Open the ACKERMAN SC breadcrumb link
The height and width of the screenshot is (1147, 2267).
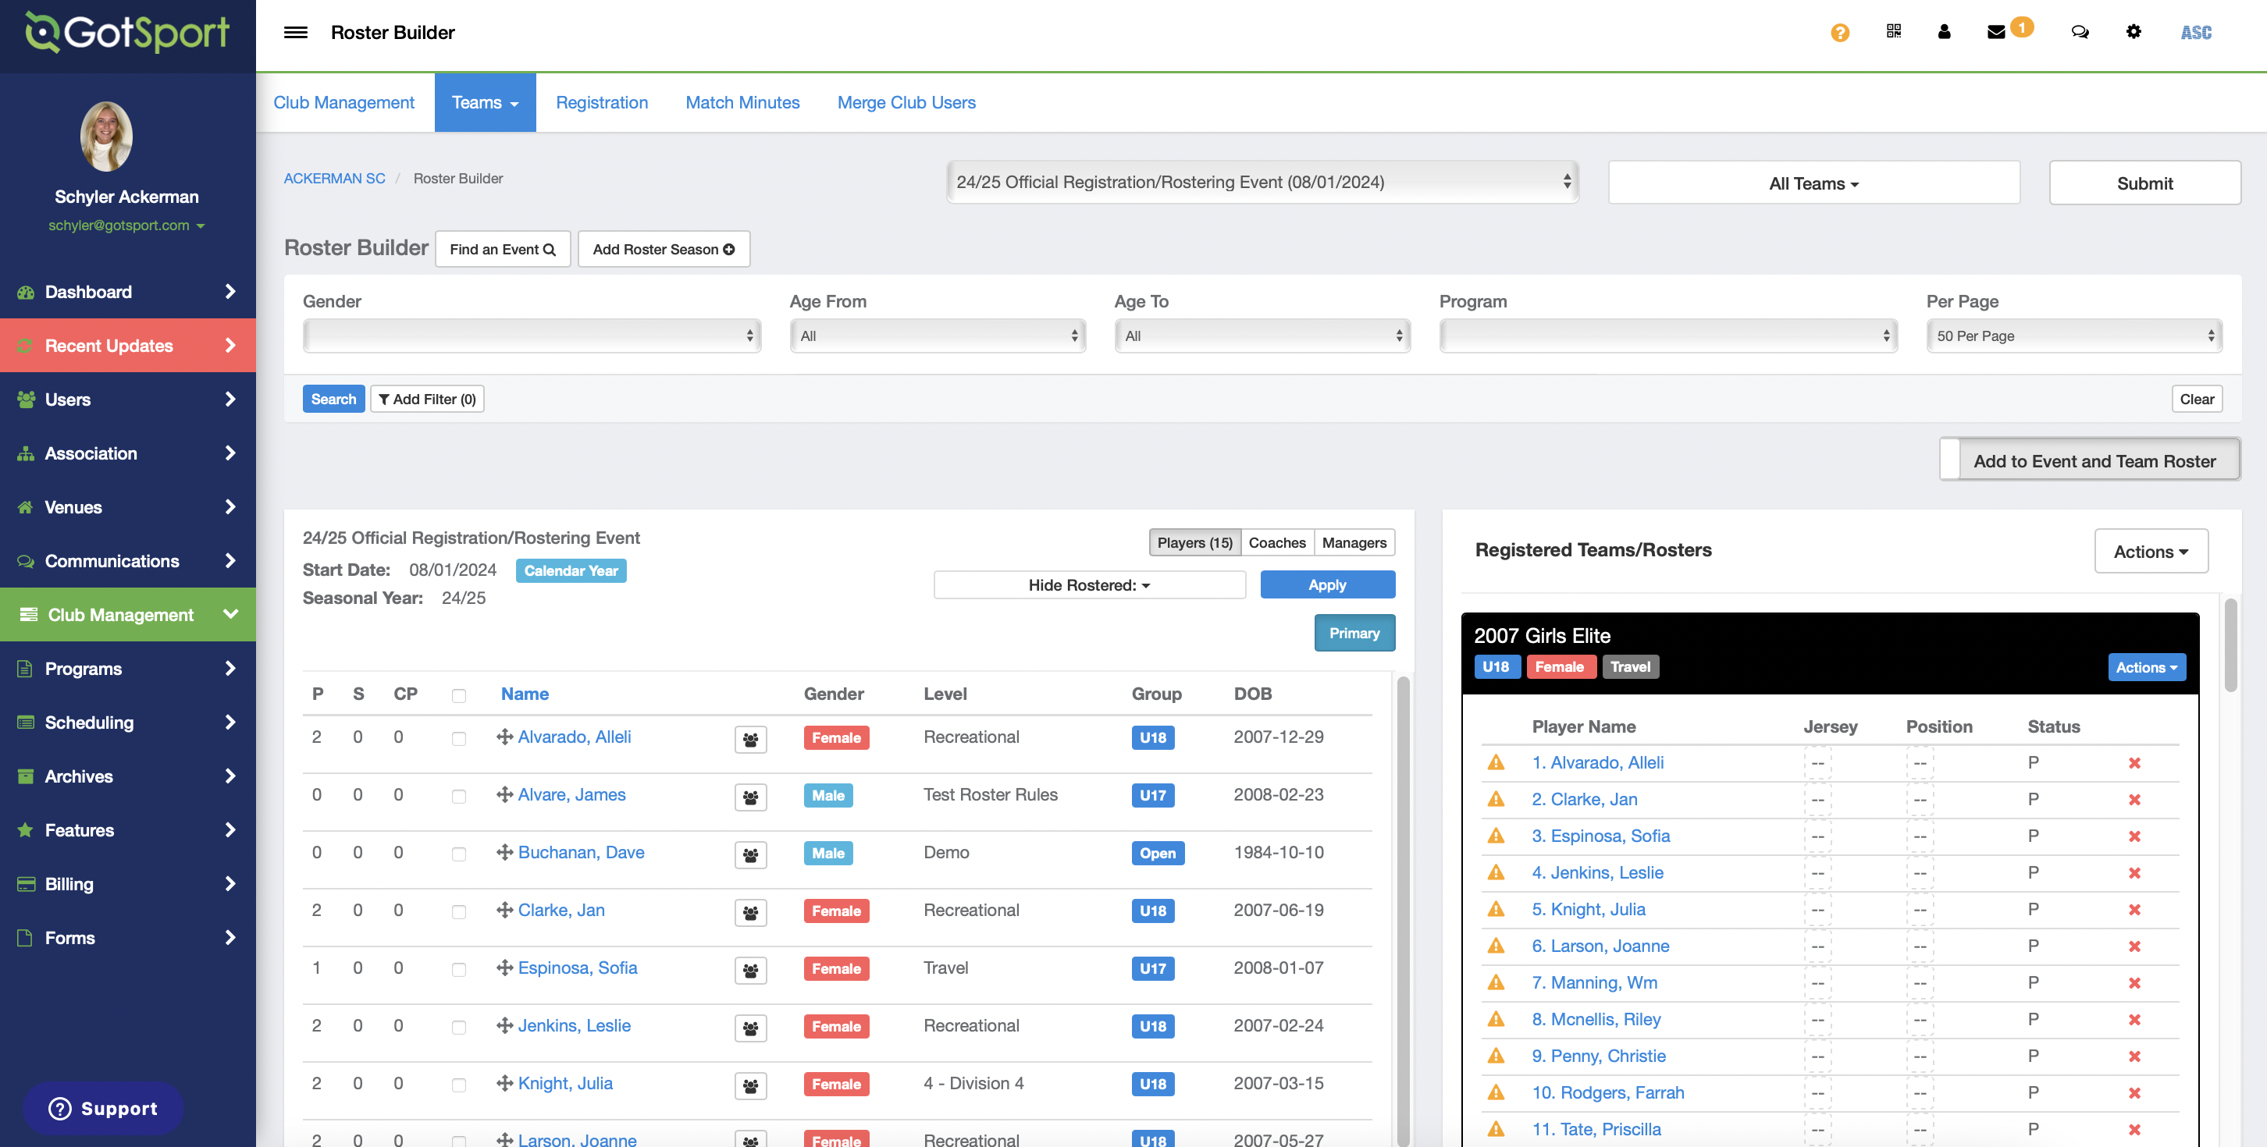tap(334, 179)
